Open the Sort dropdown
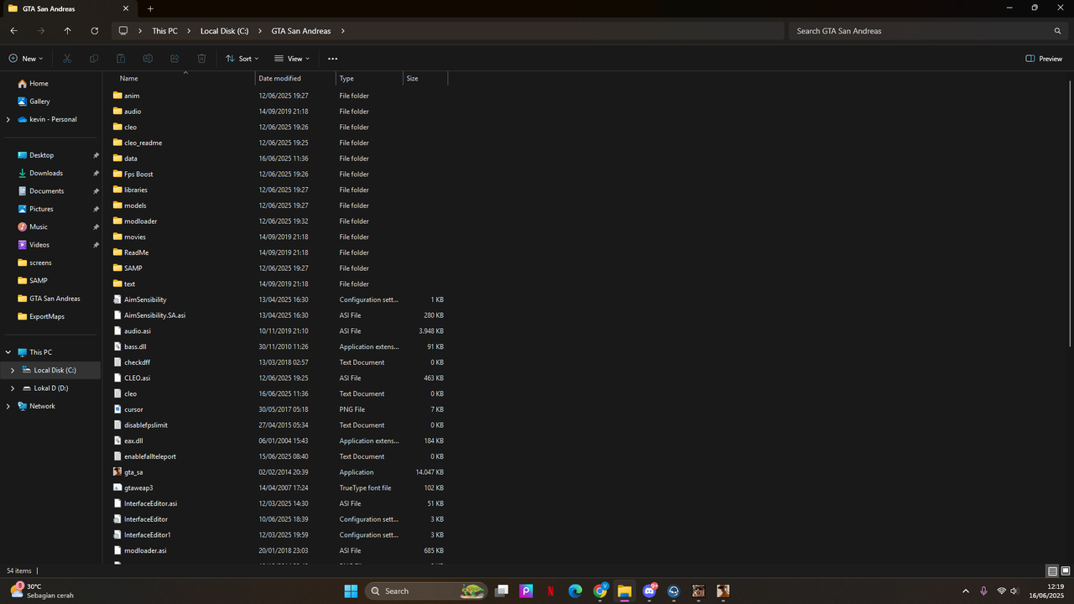The image size is (1074, 604). coord(242,59)
